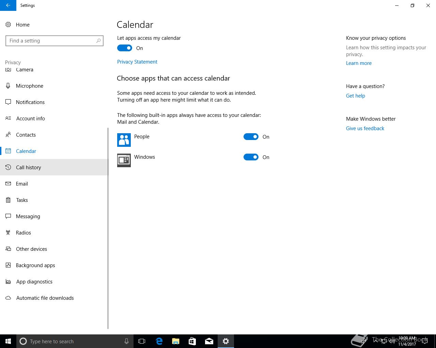Go to Automatic file downloads
Image resolution: width=436 pixels, height=348 pixels.
point(54,298)
